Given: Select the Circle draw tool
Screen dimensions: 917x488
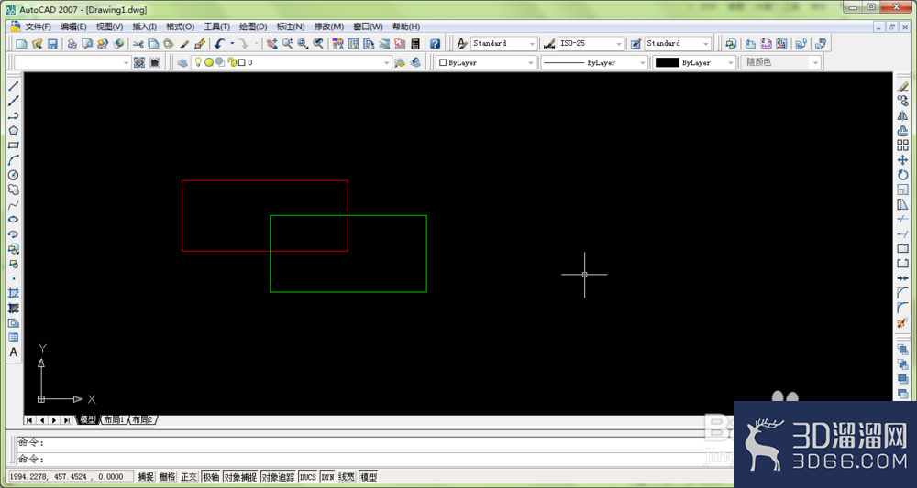Looking at the screenshot, I should [14, 175].
